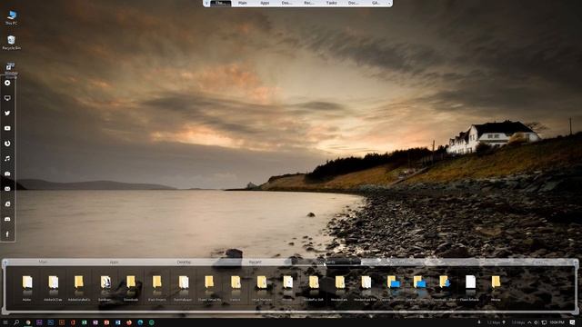Image resolution: width=582 pixels, height=327 pixels.
Task: Open the Office icon in the taskbar
Action: pos(73,322)
